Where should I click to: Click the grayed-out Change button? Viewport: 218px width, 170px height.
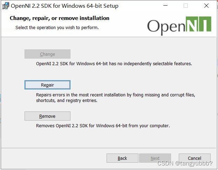[47, 54]
